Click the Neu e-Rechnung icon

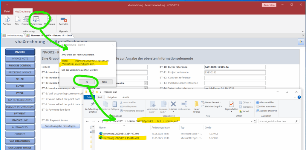17,21
